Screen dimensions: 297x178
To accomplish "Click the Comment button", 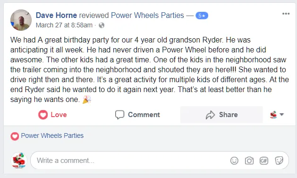I will [x=137, y=115].
